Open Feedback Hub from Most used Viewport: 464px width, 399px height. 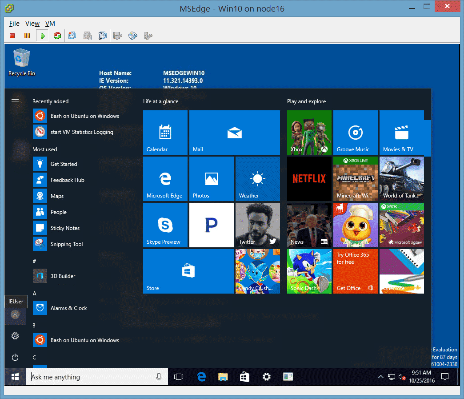point(59,180)
